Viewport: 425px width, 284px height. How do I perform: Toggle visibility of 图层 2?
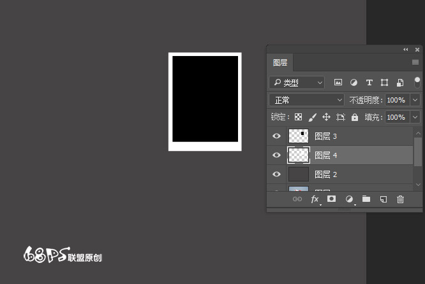(x=277, y=174)
